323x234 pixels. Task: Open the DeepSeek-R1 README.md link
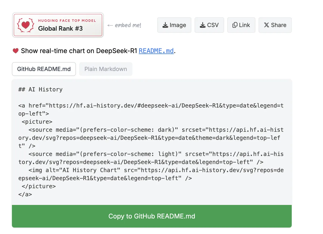click(156, 51)
